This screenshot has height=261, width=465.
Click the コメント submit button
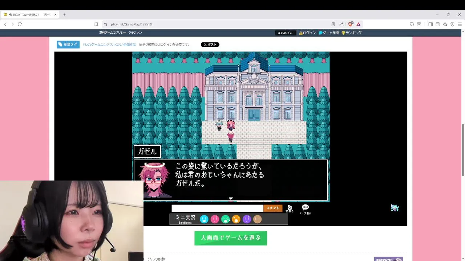point(272,208)
